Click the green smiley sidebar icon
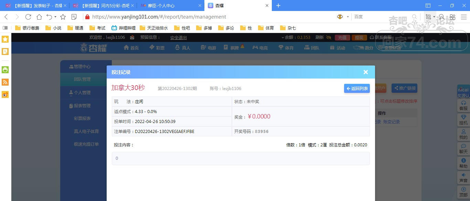The width and height of the screenshot is (470, 201). (x=5, y=70)
